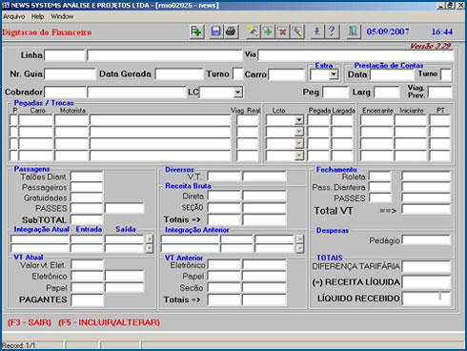The width and height of the screenshot is (467, 351).
Task: Click the 'Digitacao do Financeiro' title
Action: [47, 32]
